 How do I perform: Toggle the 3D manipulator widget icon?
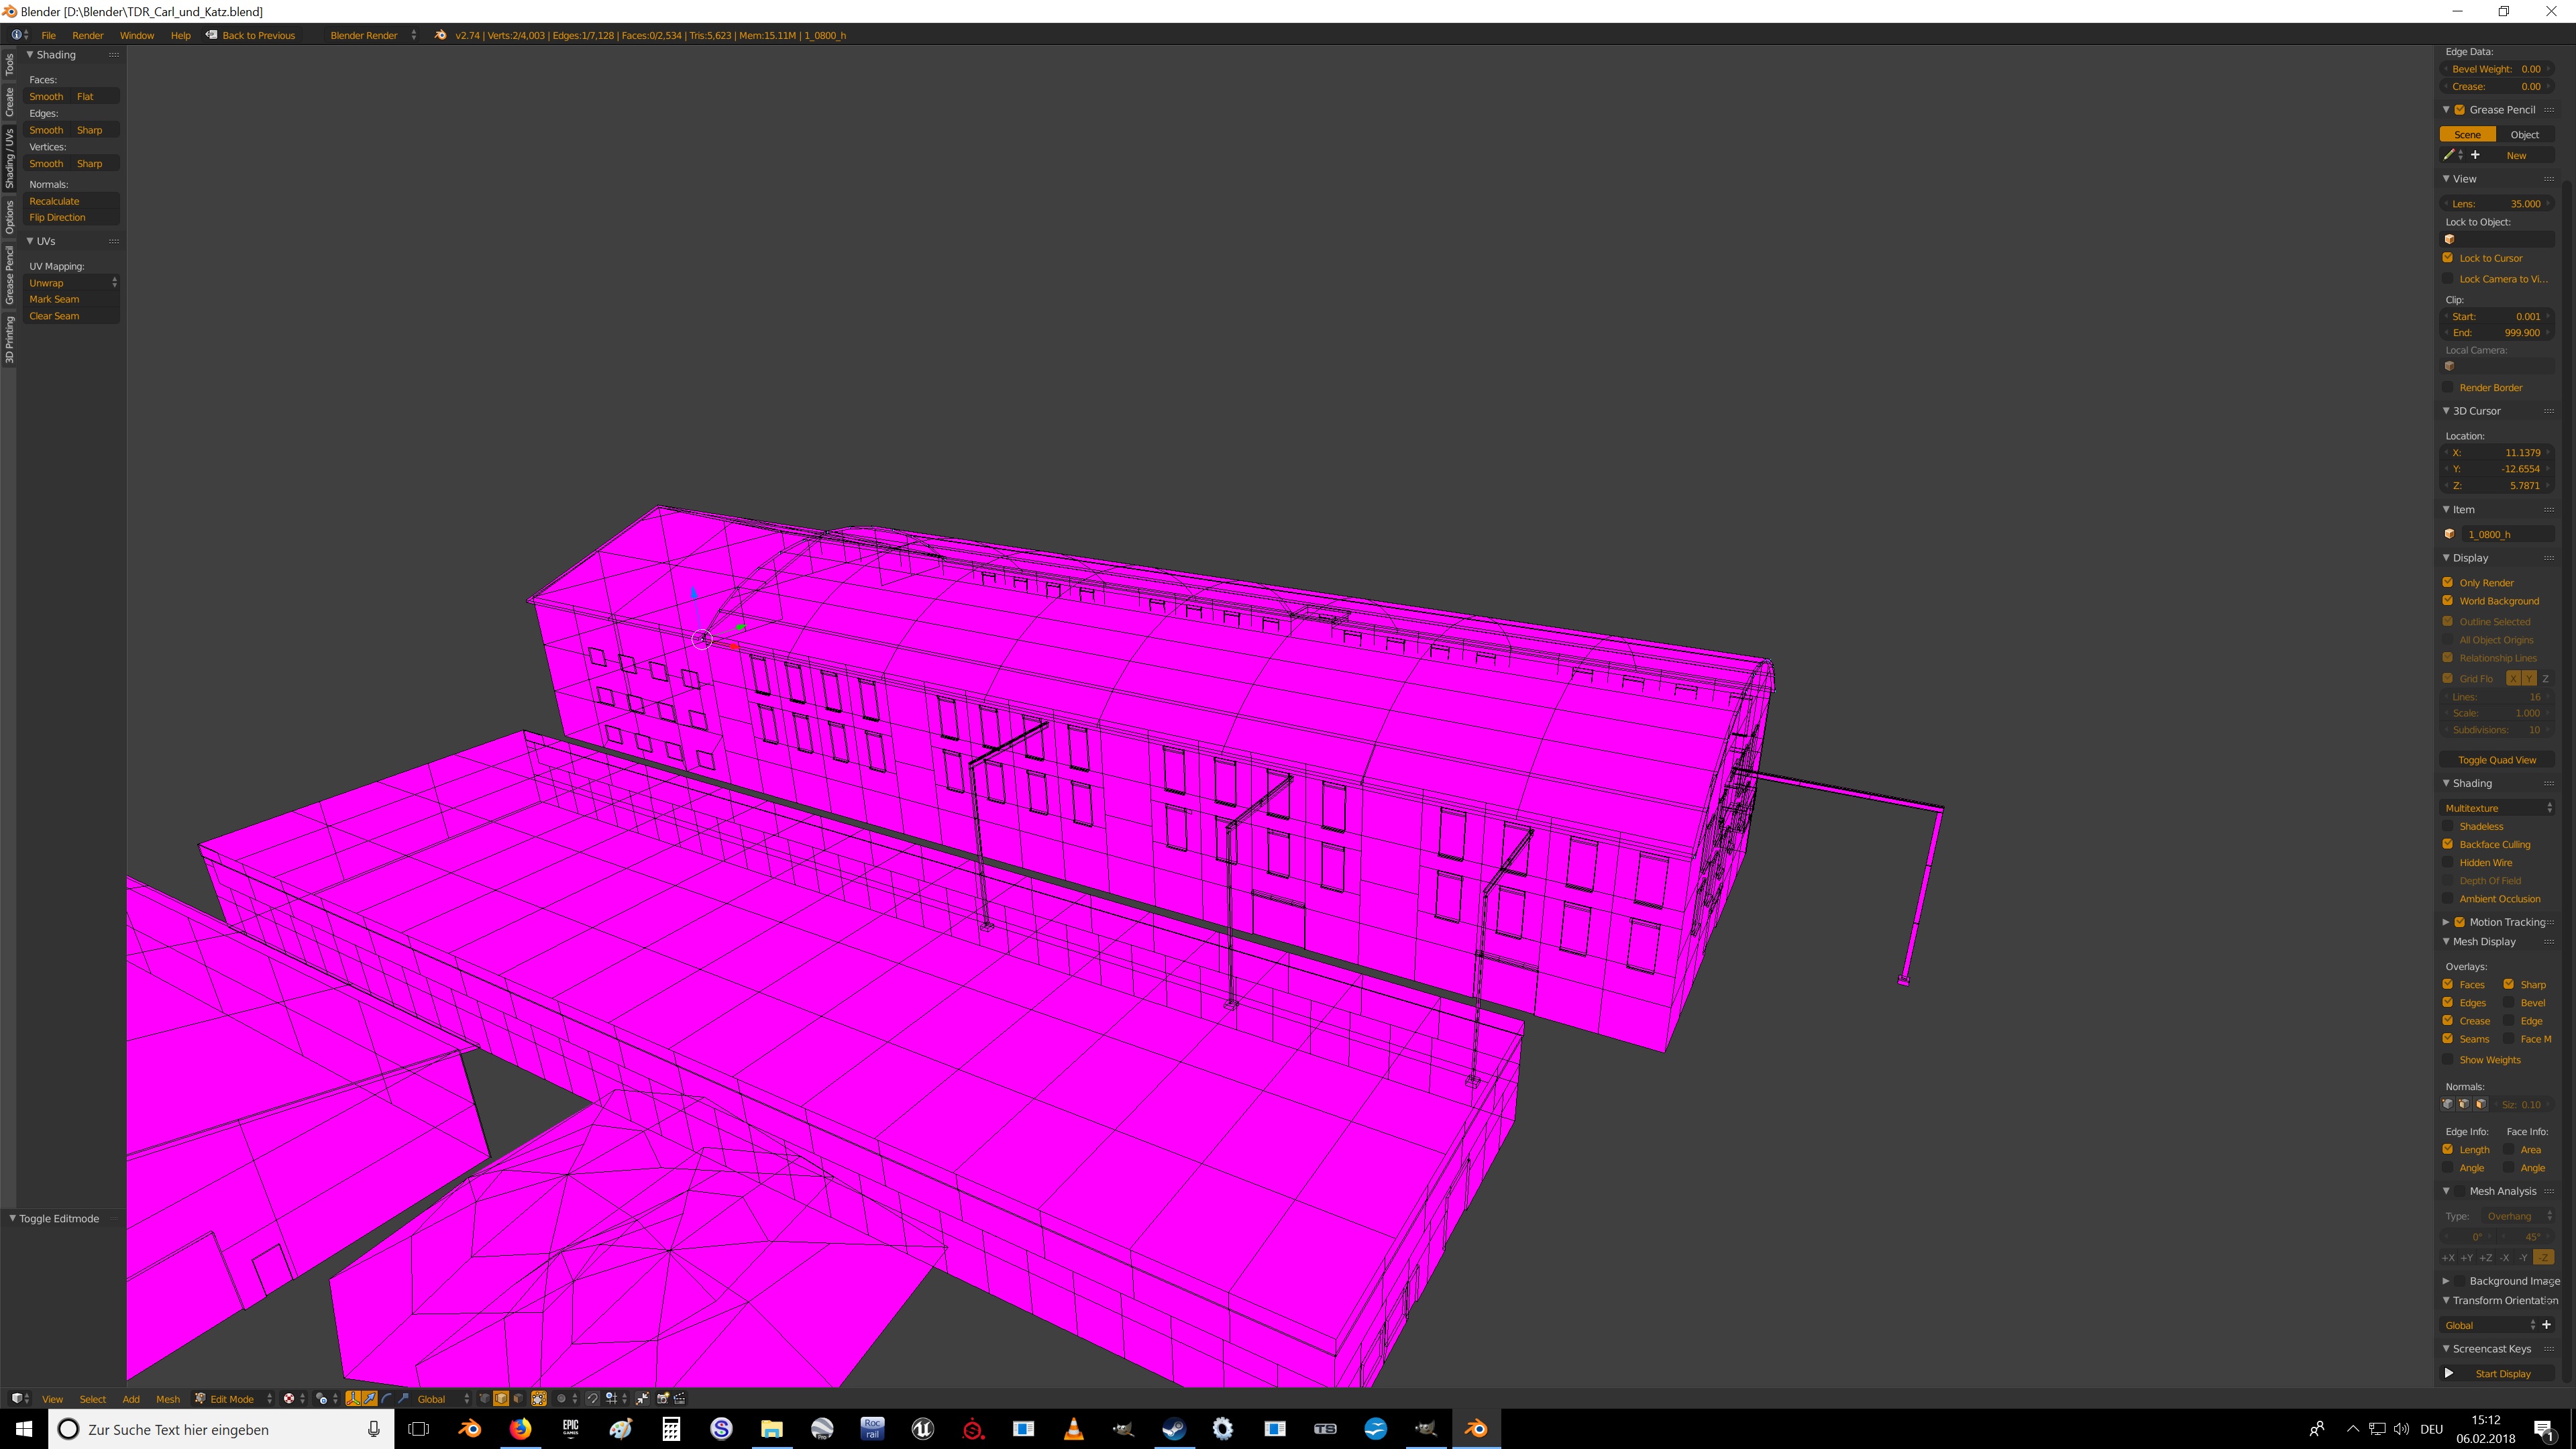[x=353, y=1399]
